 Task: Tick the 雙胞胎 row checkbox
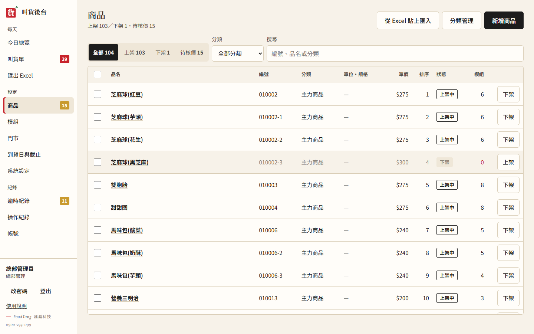(x=98, y=185)
